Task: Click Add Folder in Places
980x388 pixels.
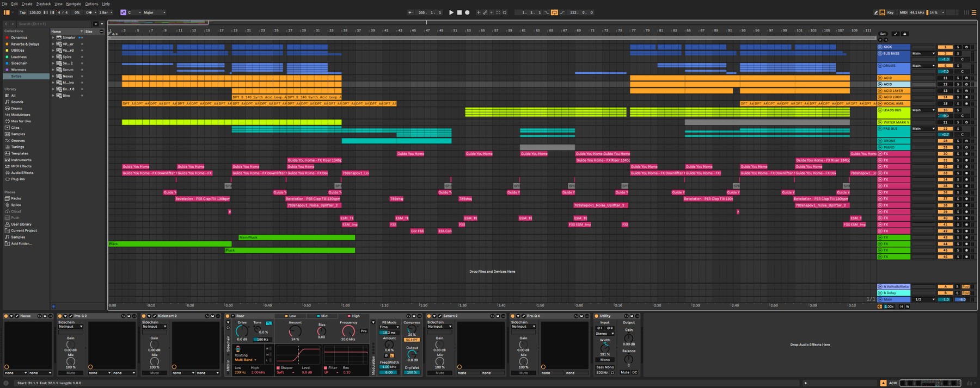Action: pos(18,243)
